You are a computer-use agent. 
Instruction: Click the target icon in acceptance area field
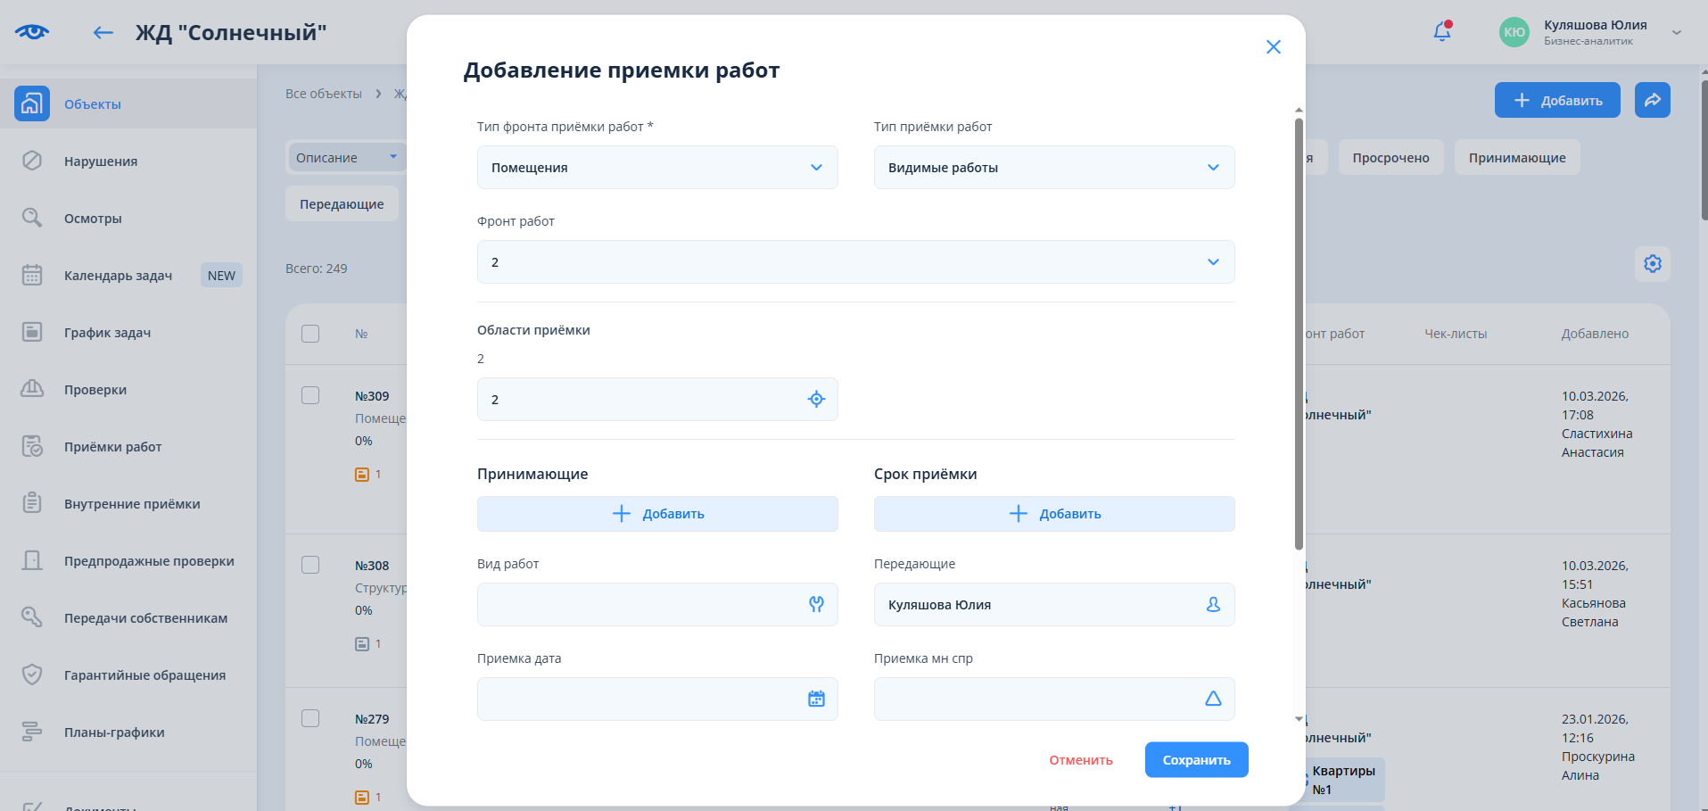[816, 400]
